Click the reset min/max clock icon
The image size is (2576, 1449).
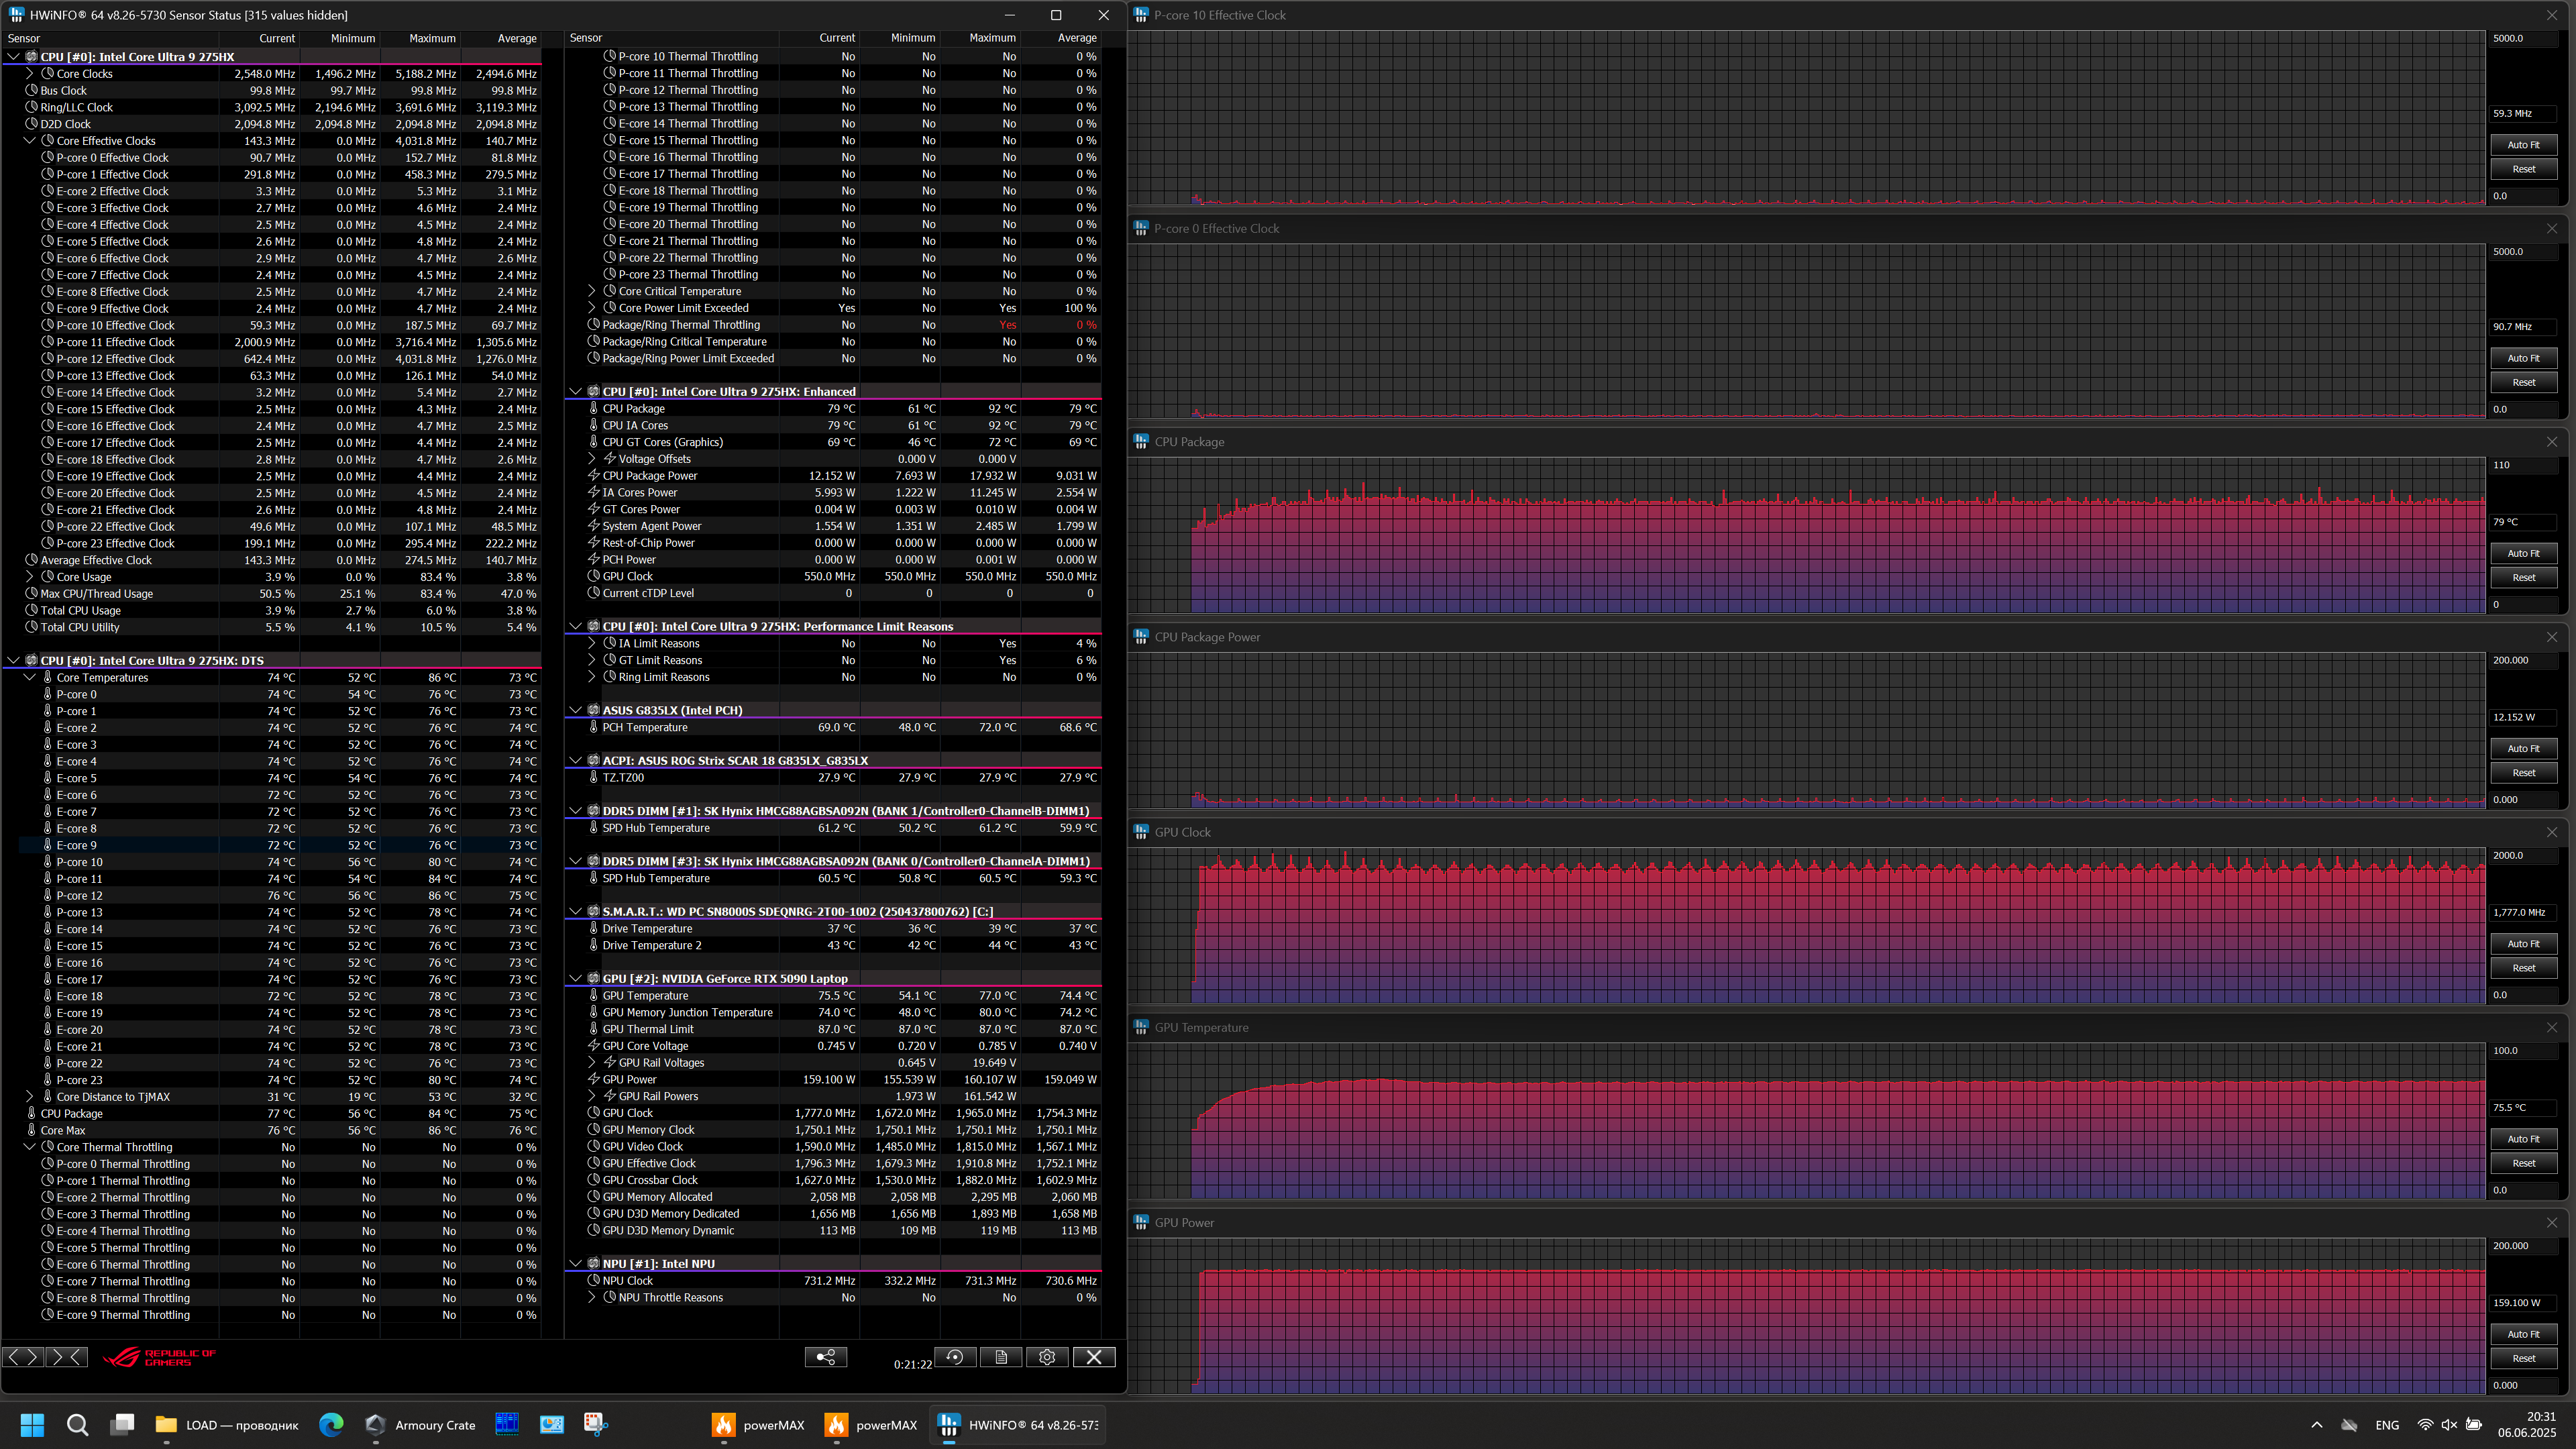click(x=955, y=1357)
